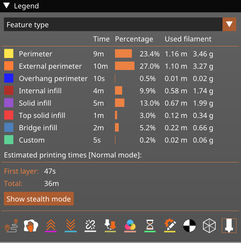
Task: Toggle print pauses hourglass icon
Action: pos(150,226)
